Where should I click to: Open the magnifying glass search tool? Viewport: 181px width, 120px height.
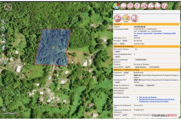pos(144,6)
